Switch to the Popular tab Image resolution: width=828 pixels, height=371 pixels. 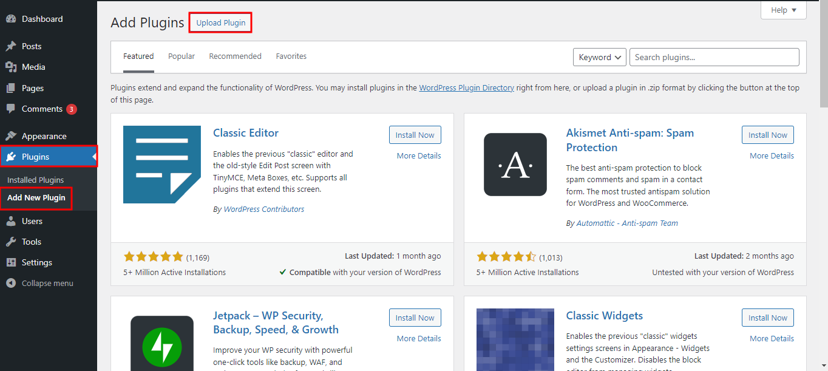[182, 56]
